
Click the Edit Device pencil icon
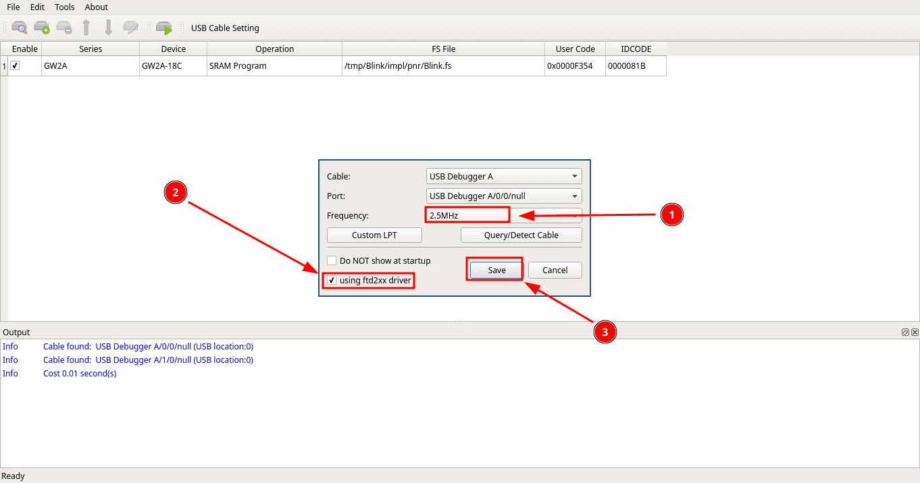(130, 28)
